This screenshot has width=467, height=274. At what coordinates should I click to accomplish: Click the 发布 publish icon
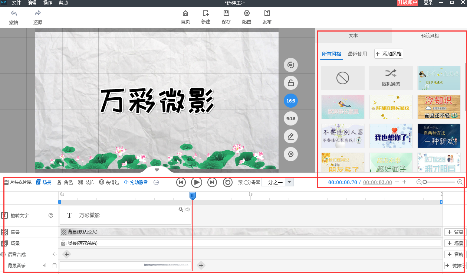click(x=267, y=13)
